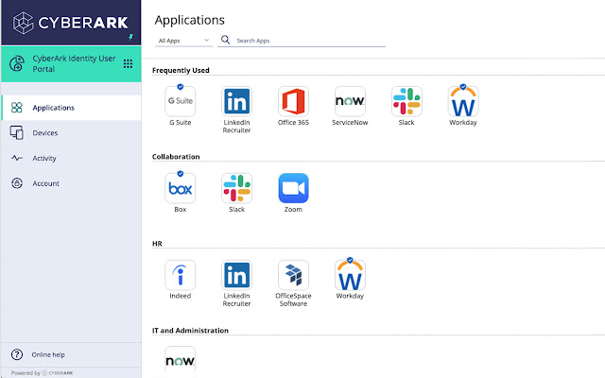
Task: Click the IT and Administration heading
Action: point(190,331)
